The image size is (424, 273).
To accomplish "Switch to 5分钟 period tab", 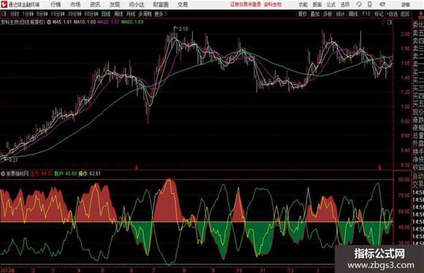I will tap(42, 14).
